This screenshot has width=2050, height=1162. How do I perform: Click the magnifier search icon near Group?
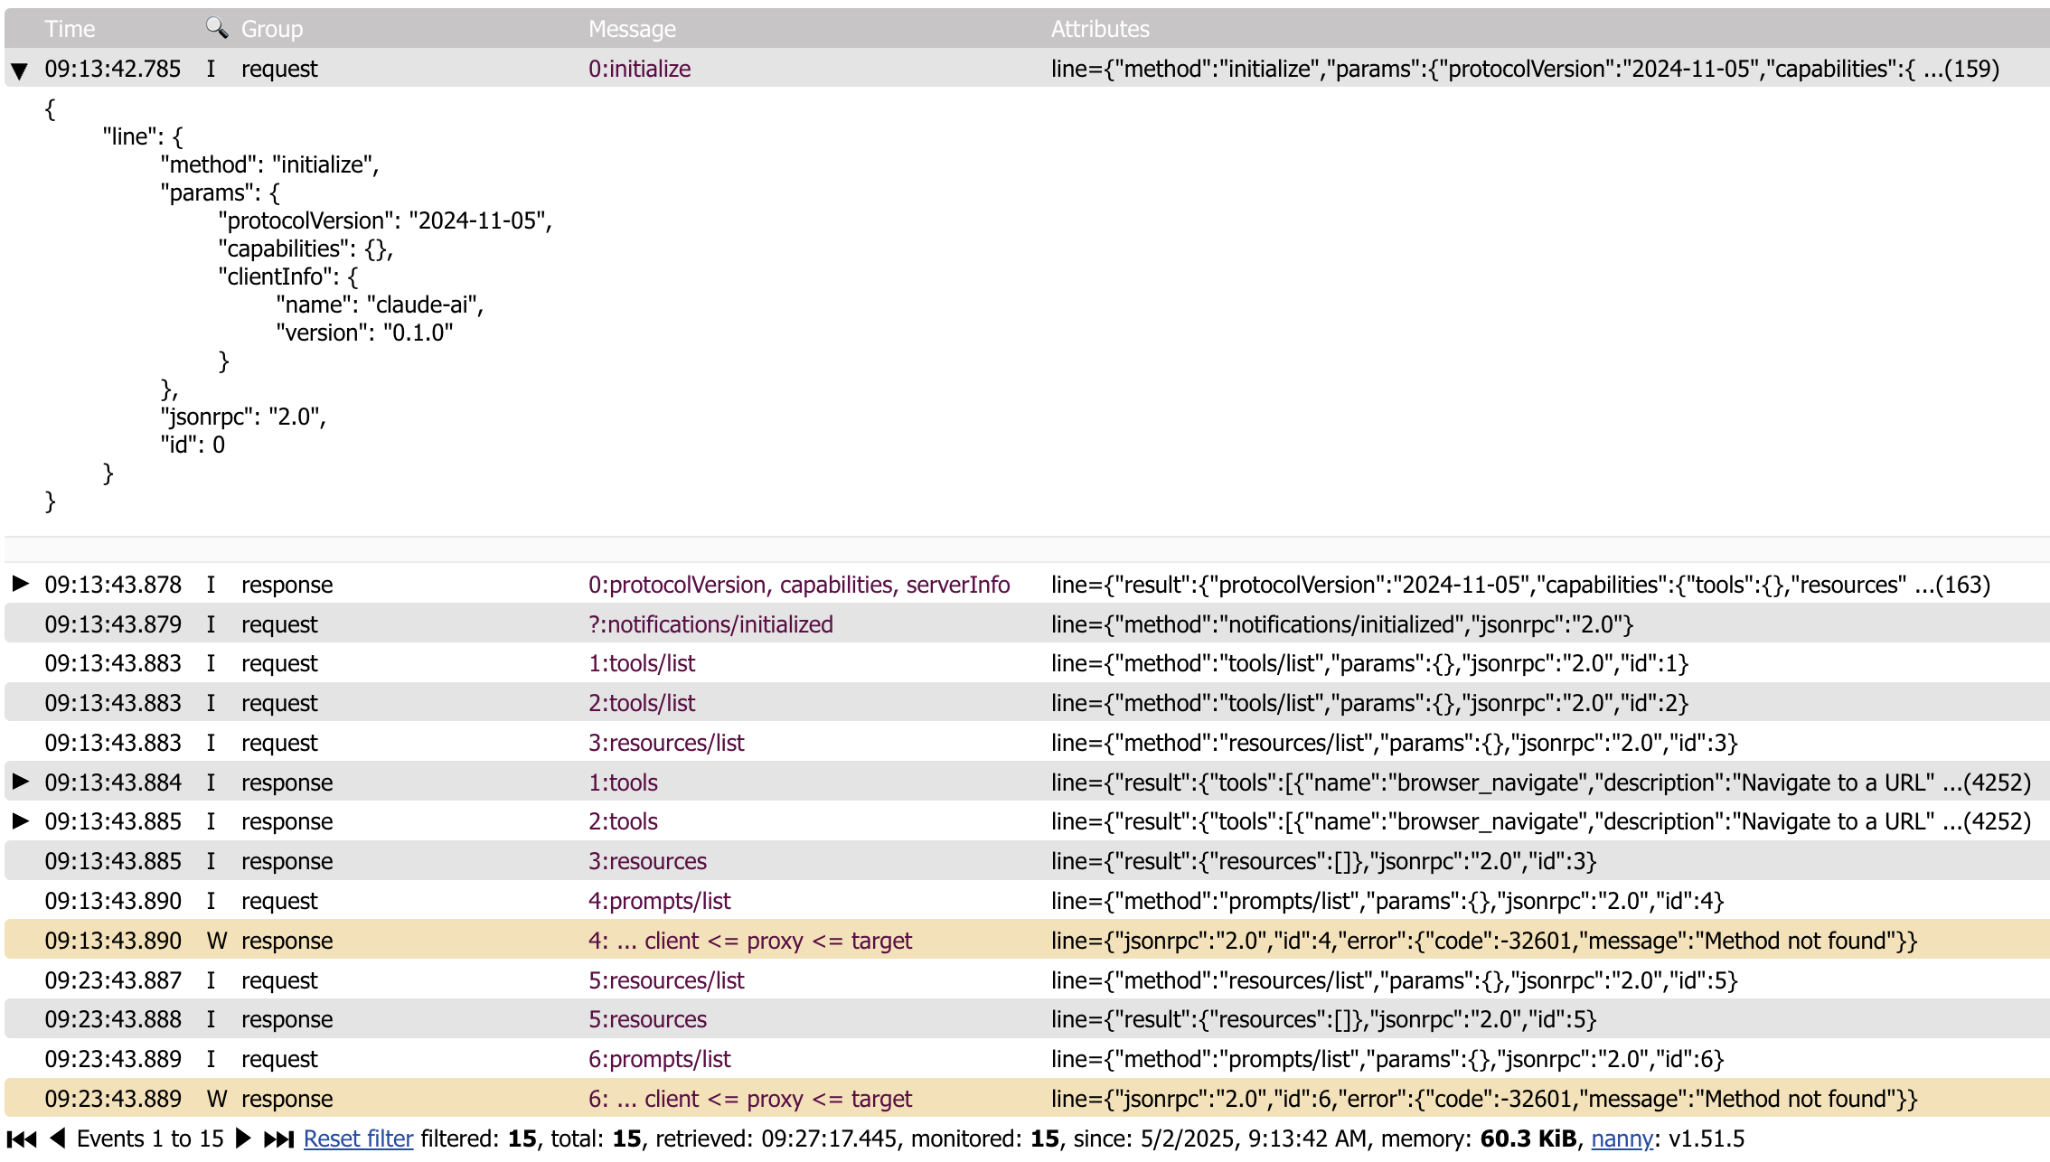pyautogui.click(x=216, y=28)
